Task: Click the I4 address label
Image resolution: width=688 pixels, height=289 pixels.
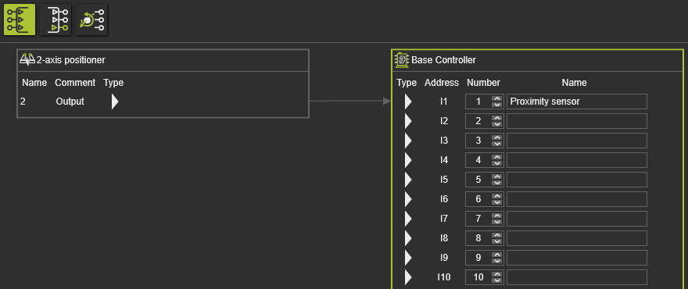Action: click(x=444, y=160)
